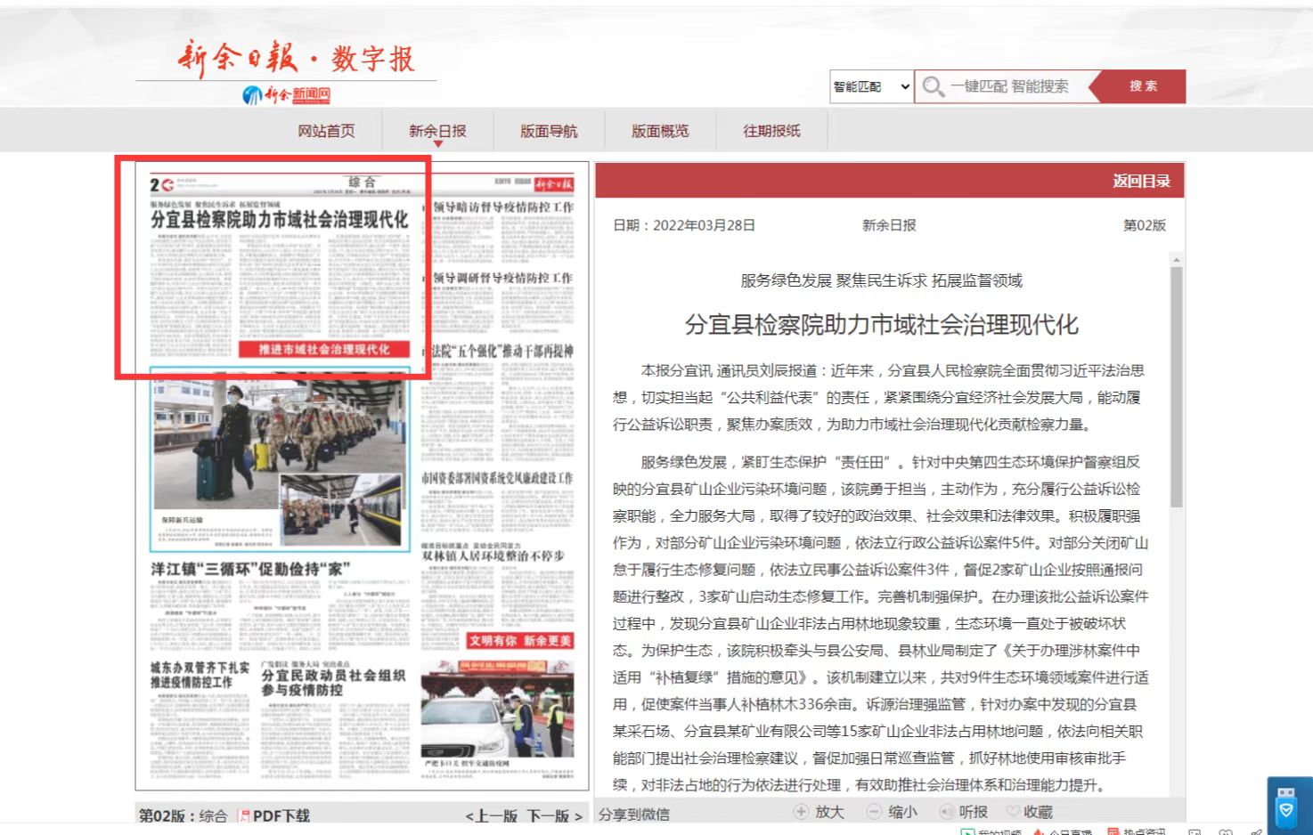
Task: Click the red 新余日报 logo on the newspaper thumbnail
Action: coord(554,184)
